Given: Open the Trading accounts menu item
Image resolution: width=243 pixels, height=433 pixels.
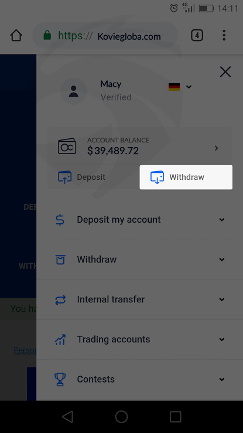Looking at the screenshot, I should tap(140, 339).
